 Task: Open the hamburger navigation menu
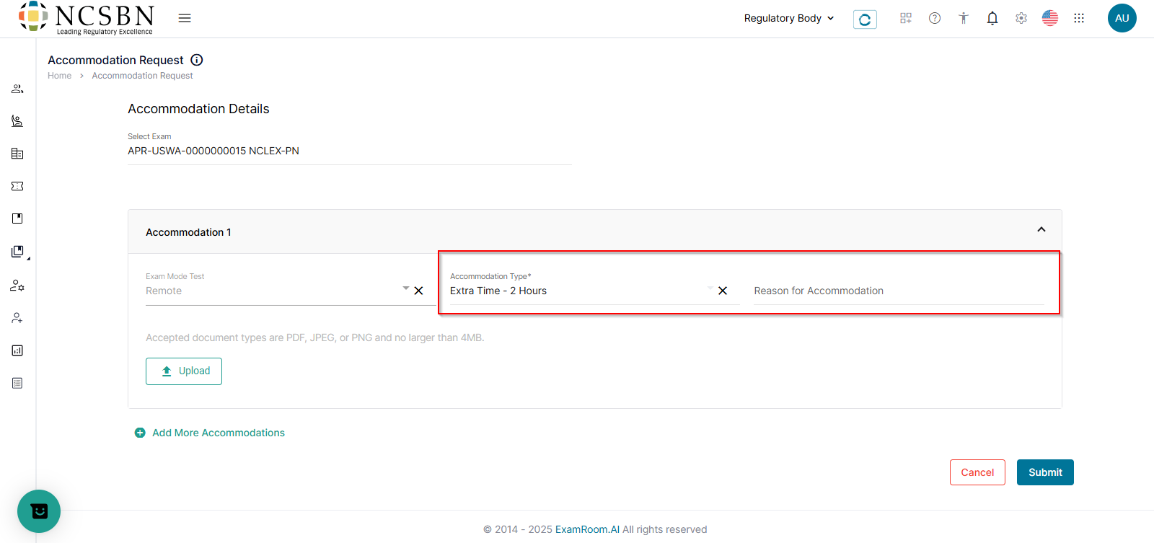pyautogui.click(x=185, y=18)
